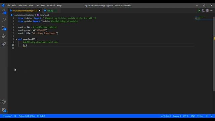Click the master branch status item

pos(7,116)
